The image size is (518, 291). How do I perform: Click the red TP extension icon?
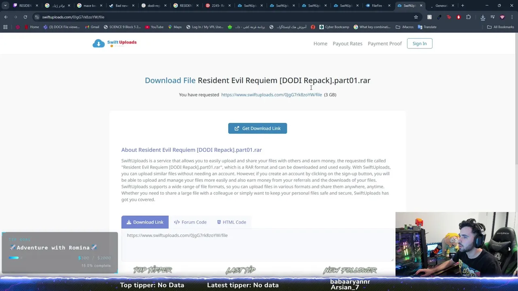coord(449,17)
